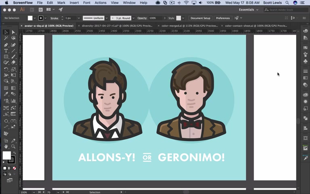The width and height of the screenshot is (310, 194).
Task: Open the Symbols panel club icon
Action: point(306,61)
